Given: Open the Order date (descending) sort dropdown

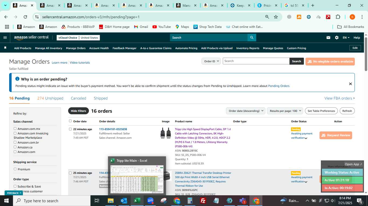Looking at the screenshot, I should tap(245, 111).
